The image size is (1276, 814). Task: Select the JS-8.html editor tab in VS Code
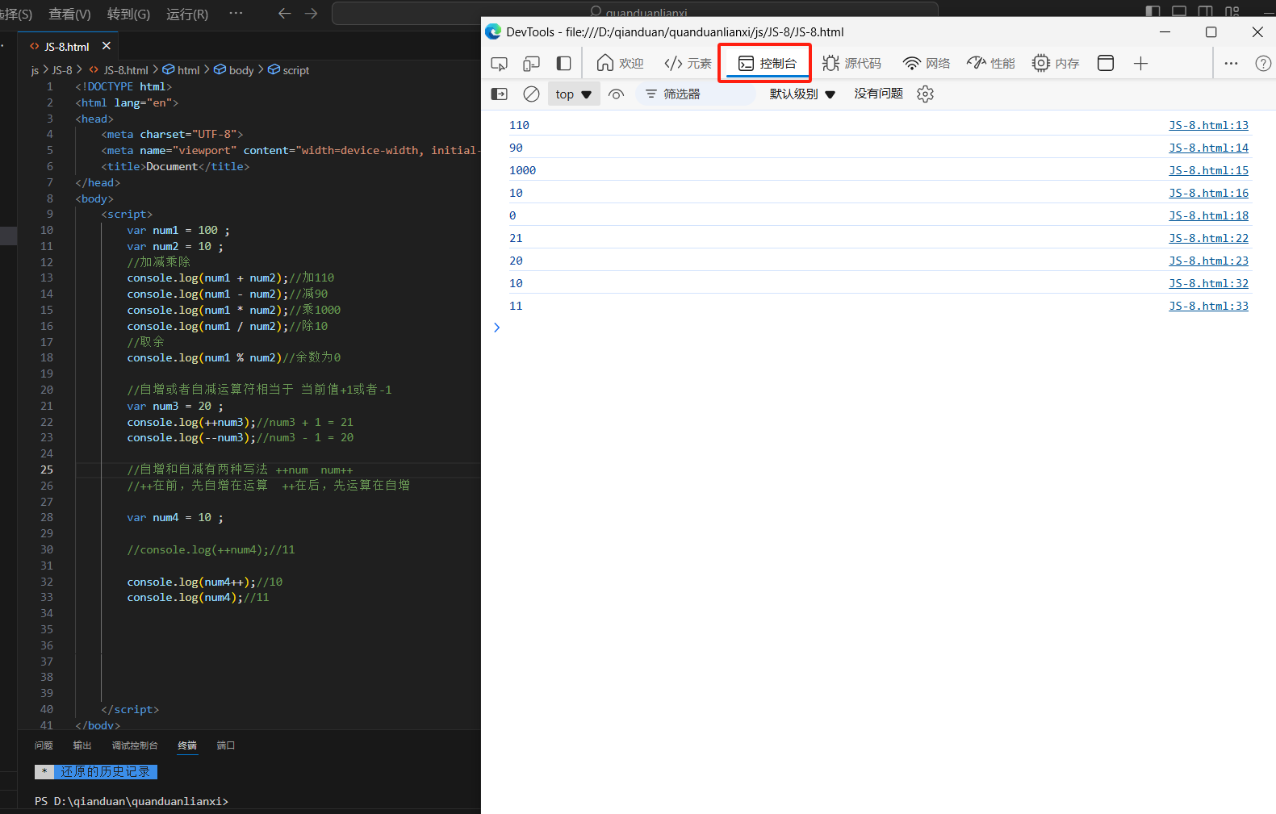coord(68,47)
